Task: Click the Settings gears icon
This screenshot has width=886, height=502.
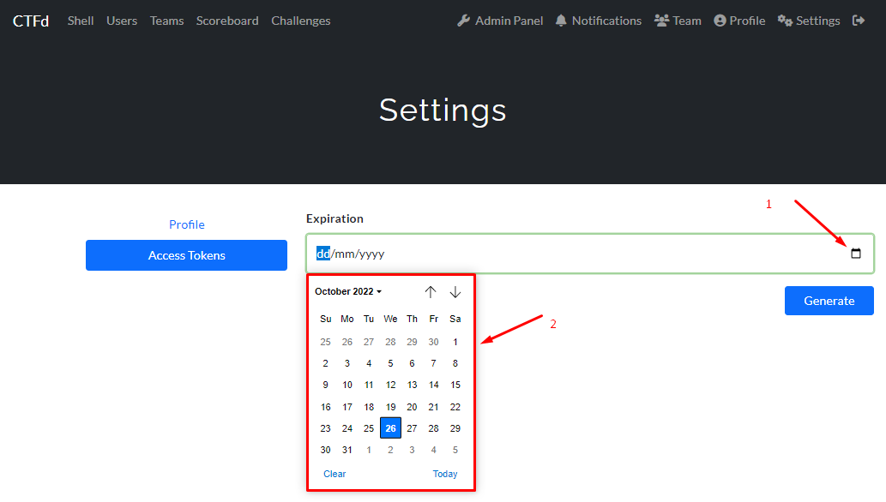Action: click(785, 21)
